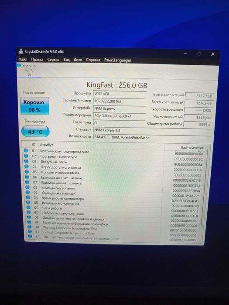
Task: Click the CrystalDiskInfo app icon in title bar
Action: 21,51
